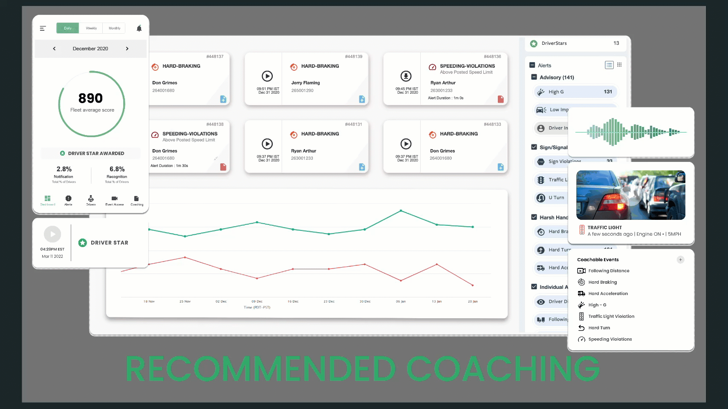
Task: Select the Weekly tab
Action: click(x=91, y=28)
